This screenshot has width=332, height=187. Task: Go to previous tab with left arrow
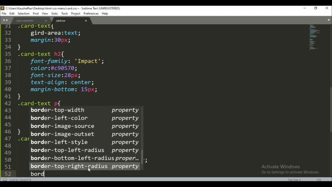pos(4,20)
